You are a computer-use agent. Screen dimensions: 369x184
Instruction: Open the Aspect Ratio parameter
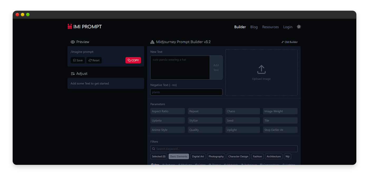[168, 111]
